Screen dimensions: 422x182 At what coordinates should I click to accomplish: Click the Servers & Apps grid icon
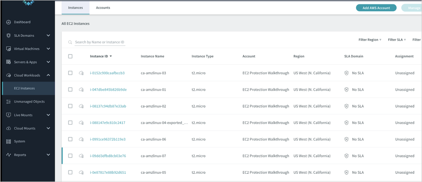pos(8,62)
